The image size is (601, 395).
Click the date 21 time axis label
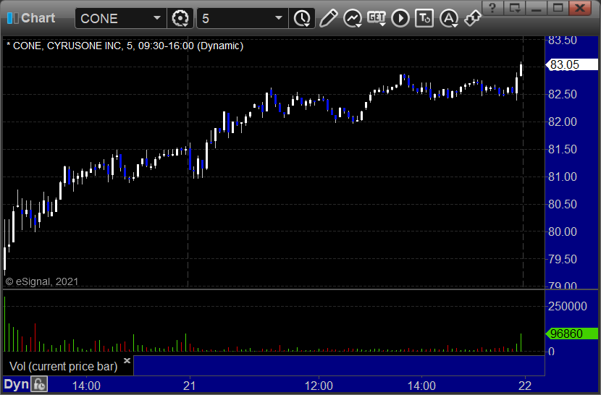(189, 386)
